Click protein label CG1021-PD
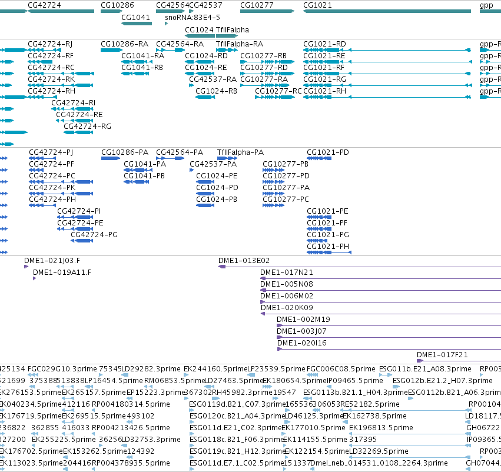This screenshot has width=501, height=472. click(328, 152)
